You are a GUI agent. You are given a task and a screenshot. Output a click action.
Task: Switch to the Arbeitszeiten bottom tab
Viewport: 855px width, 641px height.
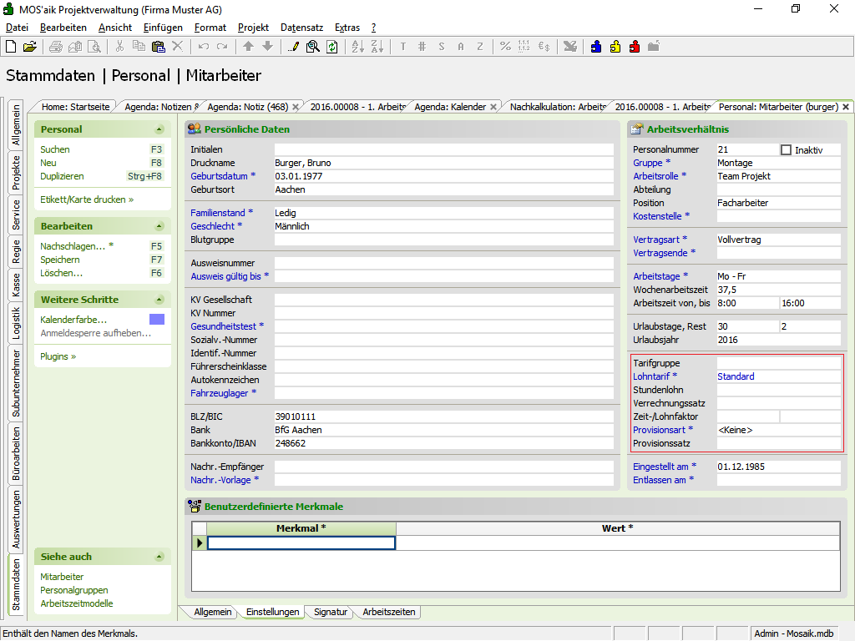click(x=388, y=613)
